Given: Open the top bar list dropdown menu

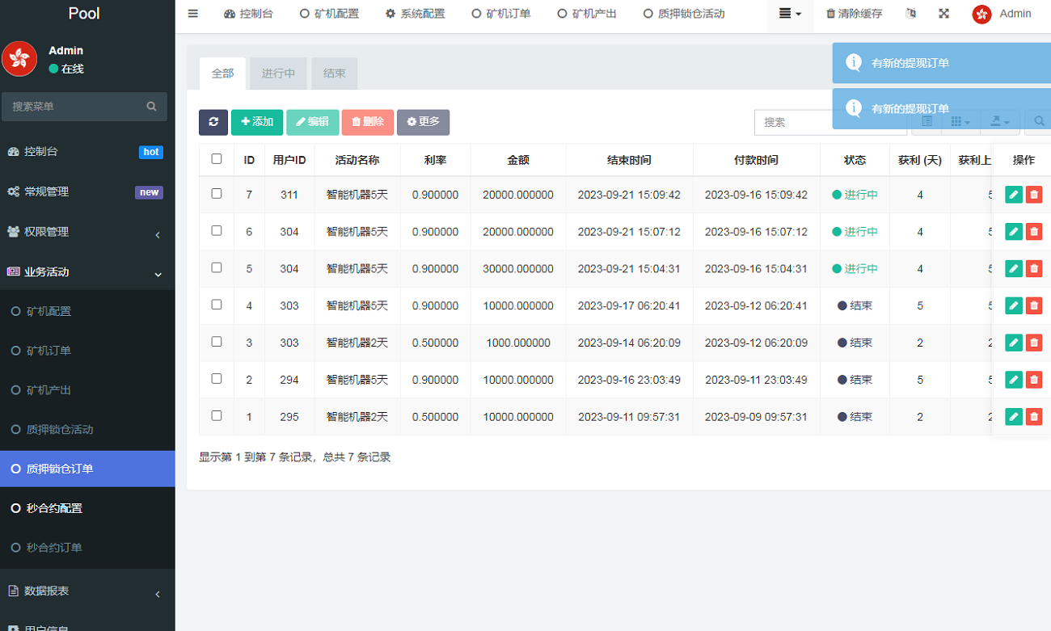Looking at the screenshot, I should 790,14.
